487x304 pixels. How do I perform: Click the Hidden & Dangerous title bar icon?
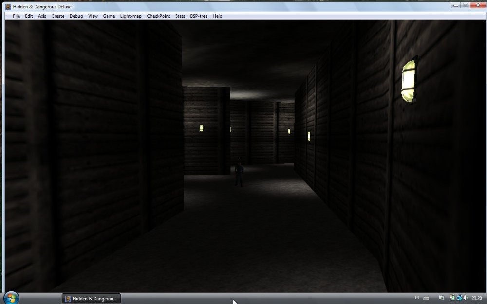tap(8, 6)
